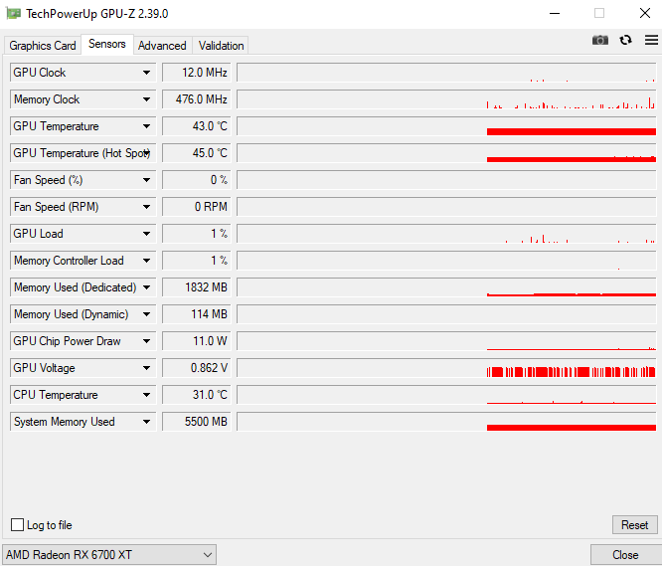This screenshot has height=566, width=662.
Task: Click the Memory Clock history graph
Action: point(446,99)
